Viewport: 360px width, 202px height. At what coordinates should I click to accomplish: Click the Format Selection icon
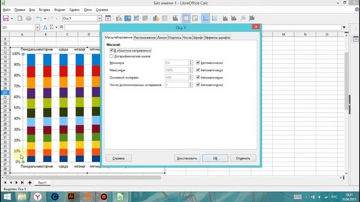108,19
